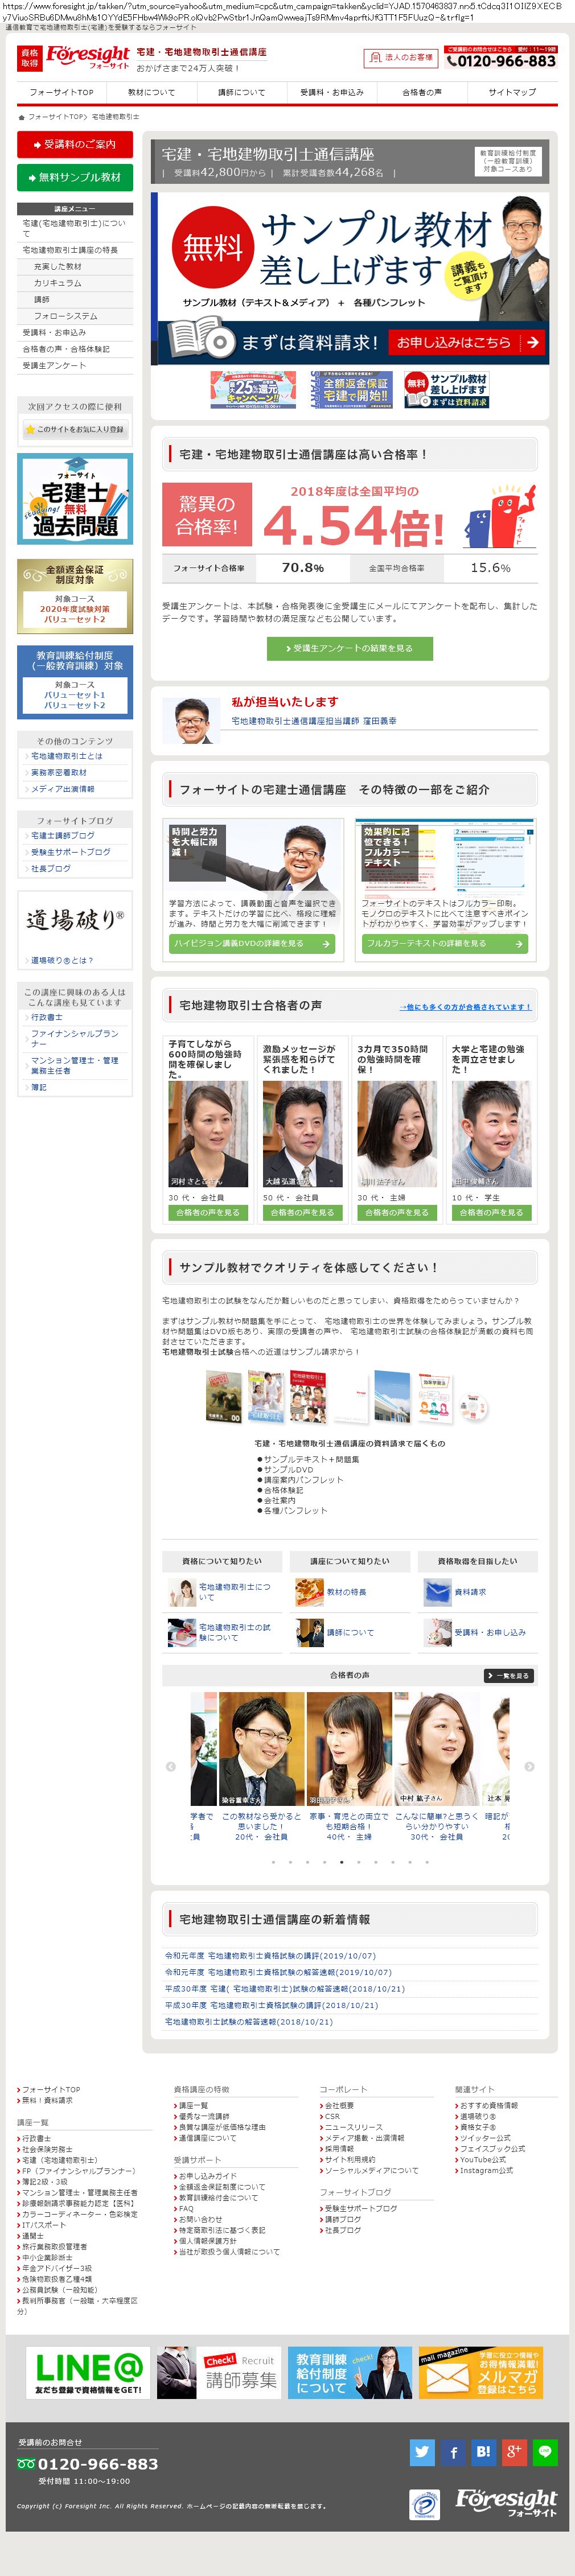Viewport: 575px width, 2576px height.
Task: Click the Foresight logo in the header
Action: pyautogui.click(x=88, y=56)
